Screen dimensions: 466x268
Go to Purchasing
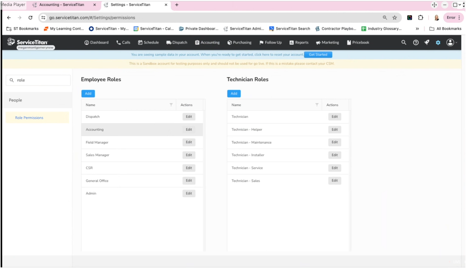(x=239, y=43)
